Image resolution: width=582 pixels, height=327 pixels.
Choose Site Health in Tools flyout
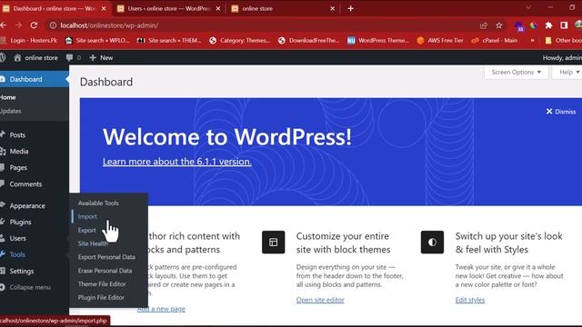pyautogui.click(x=93, y=243)
